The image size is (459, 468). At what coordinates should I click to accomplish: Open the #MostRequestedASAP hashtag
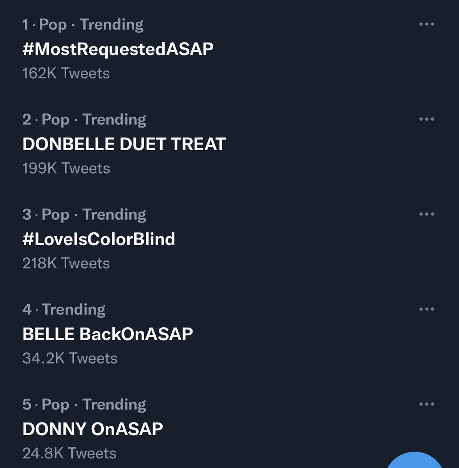(118, 49)
